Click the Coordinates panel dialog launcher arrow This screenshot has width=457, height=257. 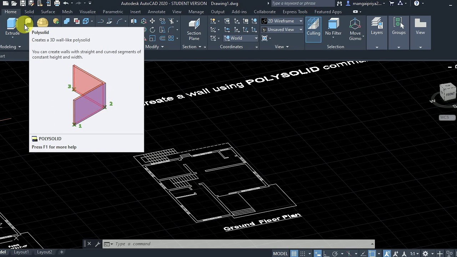tap(256, 47)
